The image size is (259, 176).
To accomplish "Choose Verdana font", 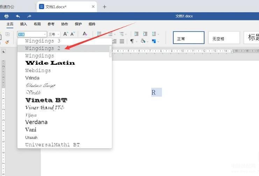I will pos(65,122).
